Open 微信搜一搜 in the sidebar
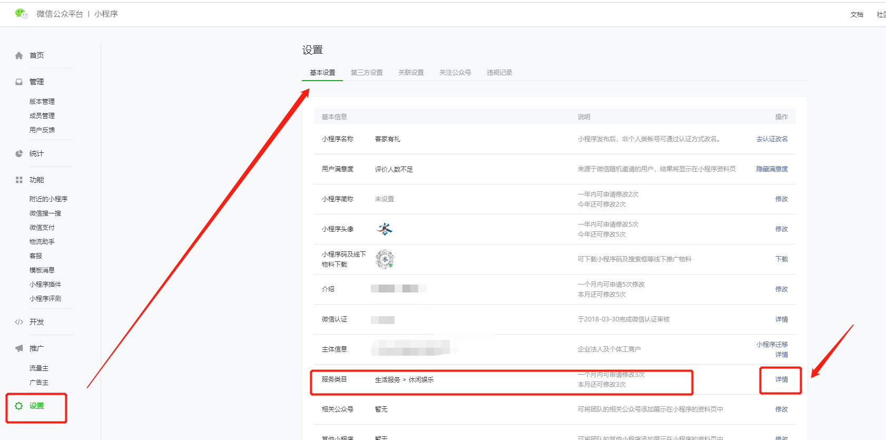The width and height of the screenshot is (886, 440). 45,213
